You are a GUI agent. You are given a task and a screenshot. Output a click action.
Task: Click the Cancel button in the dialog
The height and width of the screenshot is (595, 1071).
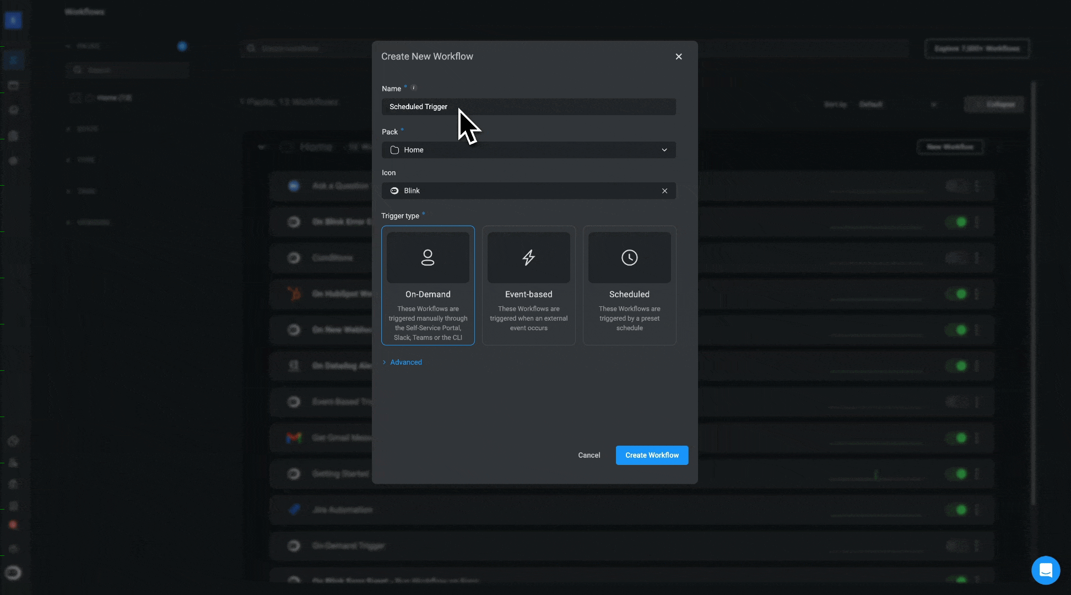589,455
